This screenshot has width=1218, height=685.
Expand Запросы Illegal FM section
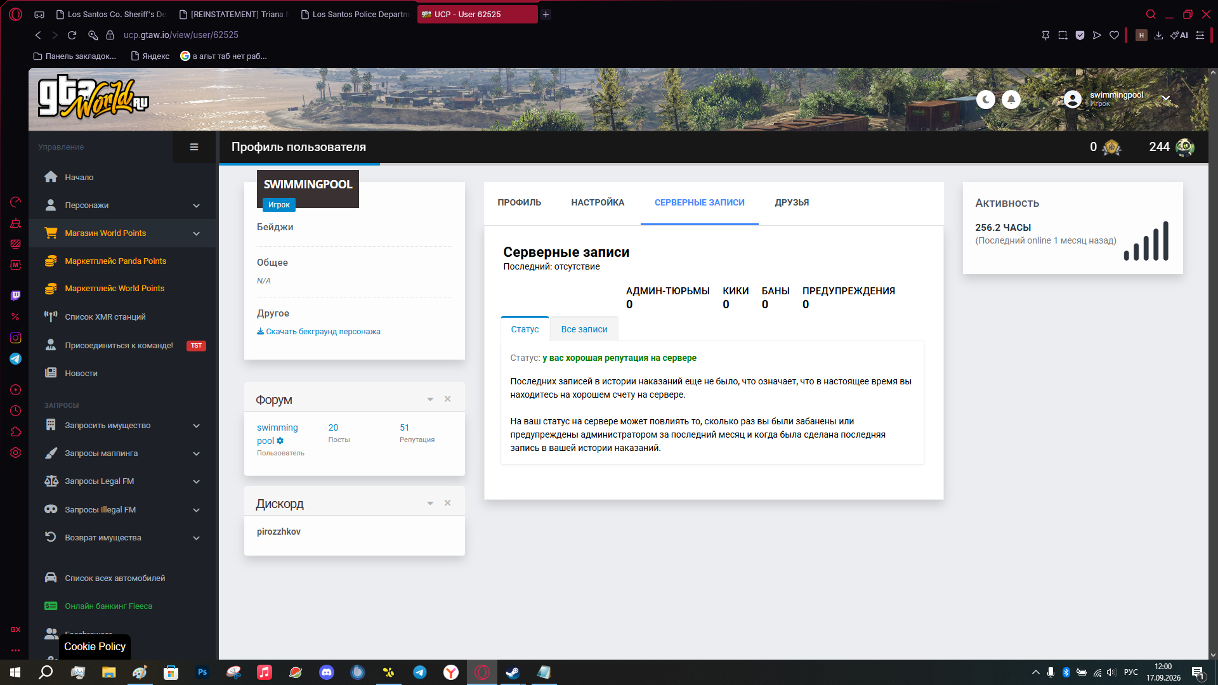(122, 509)
